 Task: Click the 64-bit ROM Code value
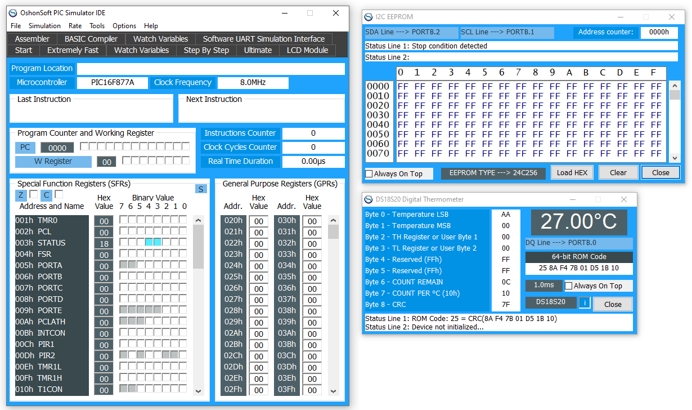tap(579, 268)
